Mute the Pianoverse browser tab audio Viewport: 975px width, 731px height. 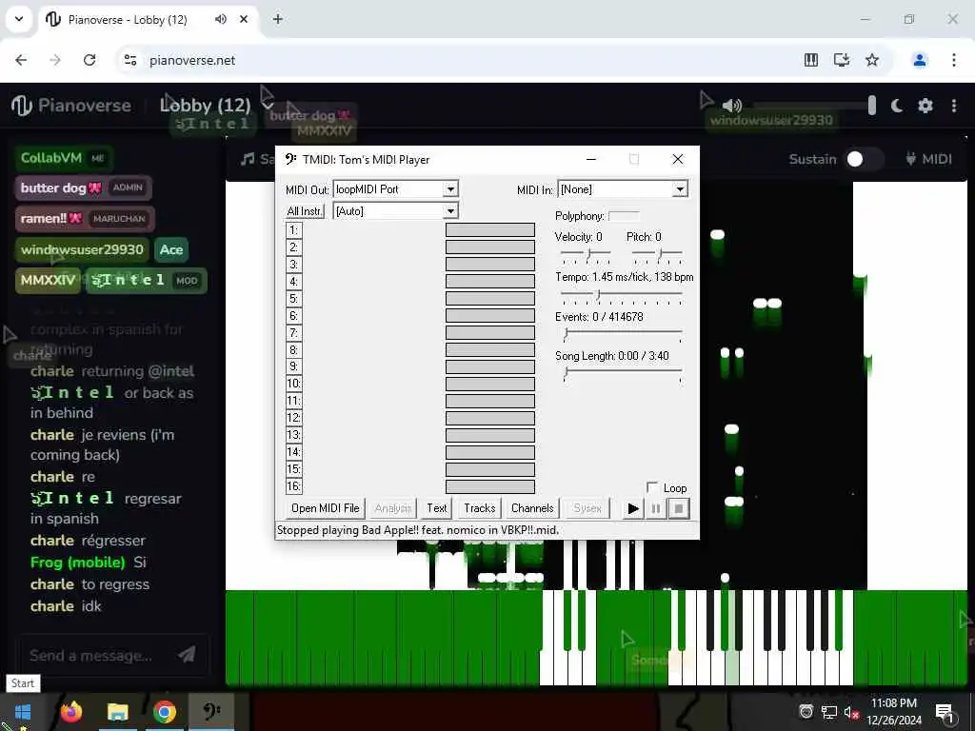pyautogui.click(x=221, y=19)
